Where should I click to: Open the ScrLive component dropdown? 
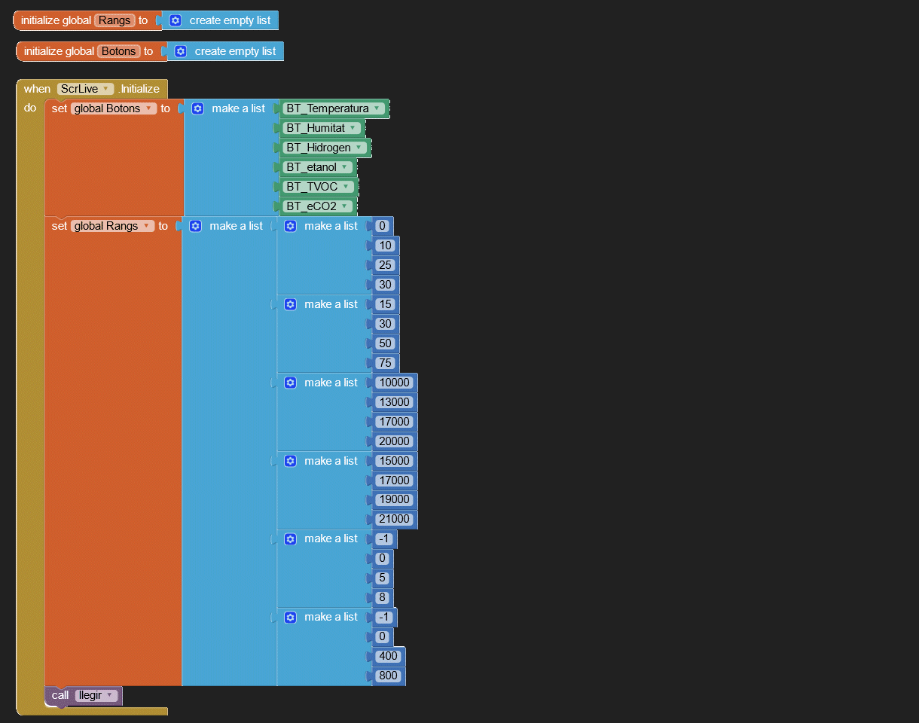pos(105,89)
